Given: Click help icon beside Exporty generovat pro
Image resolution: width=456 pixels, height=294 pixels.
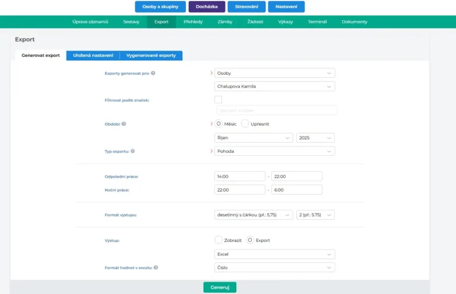Looking at the screenshot, I should tap(153, 73).
